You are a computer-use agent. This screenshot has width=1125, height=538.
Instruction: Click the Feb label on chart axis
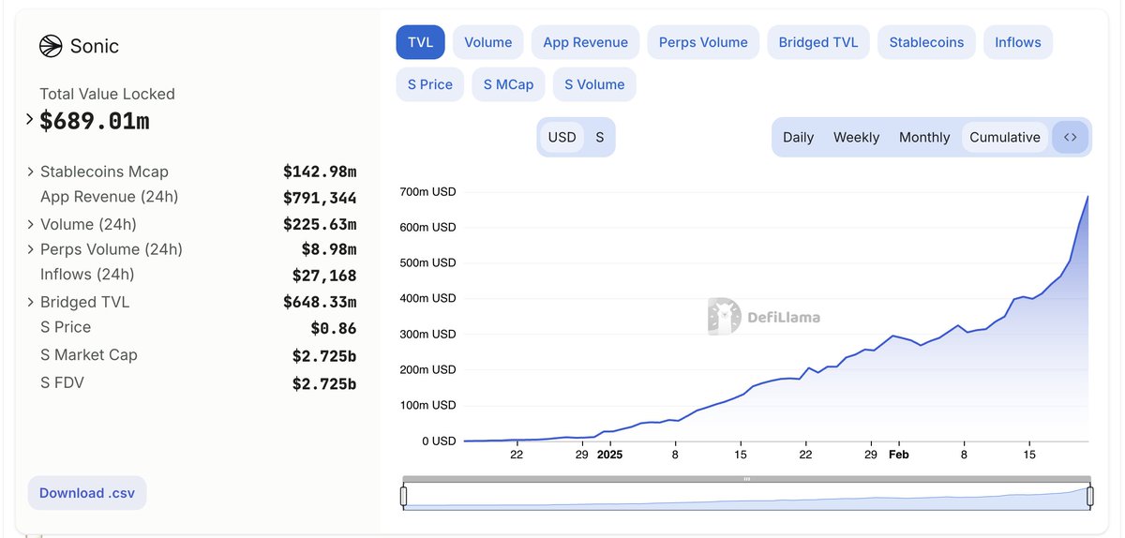(898, 455)
